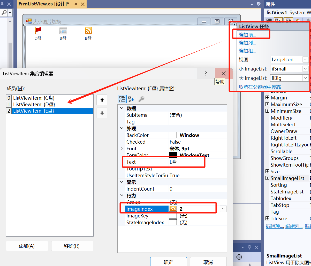Collapse the 数据 property category
Viewport: 311px width, 266px height.
tap(122, 108)
